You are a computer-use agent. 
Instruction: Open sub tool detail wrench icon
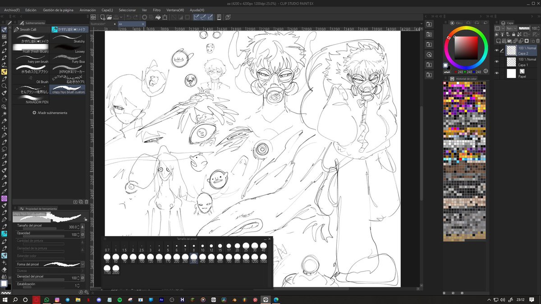point(87,292)
